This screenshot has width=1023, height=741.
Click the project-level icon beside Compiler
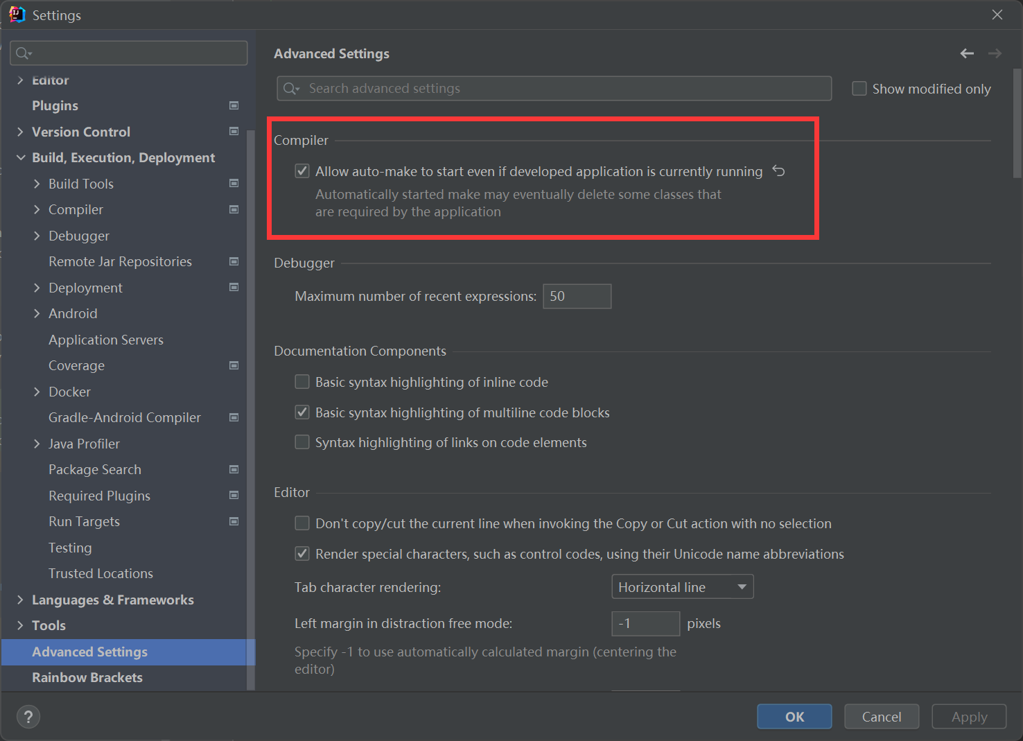(234, 209)
